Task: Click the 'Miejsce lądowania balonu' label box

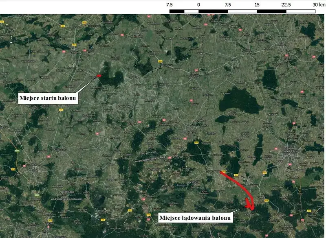Action: 196,217
